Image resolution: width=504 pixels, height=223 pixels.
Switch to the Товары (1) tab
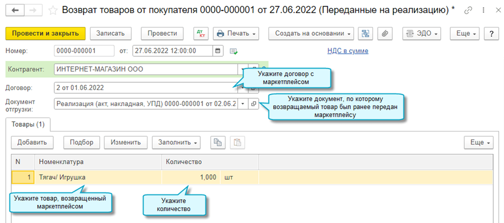click(27, 124)
